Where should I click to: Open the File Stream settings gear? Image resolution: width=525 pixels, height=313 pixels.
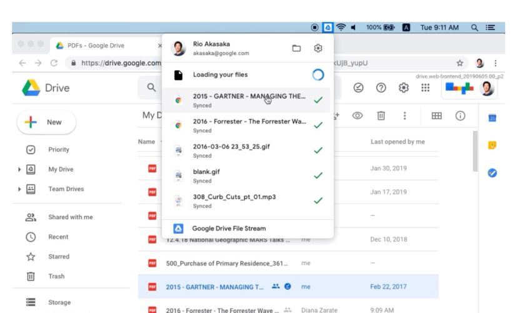pyautogui.click(x=317, y=48)
